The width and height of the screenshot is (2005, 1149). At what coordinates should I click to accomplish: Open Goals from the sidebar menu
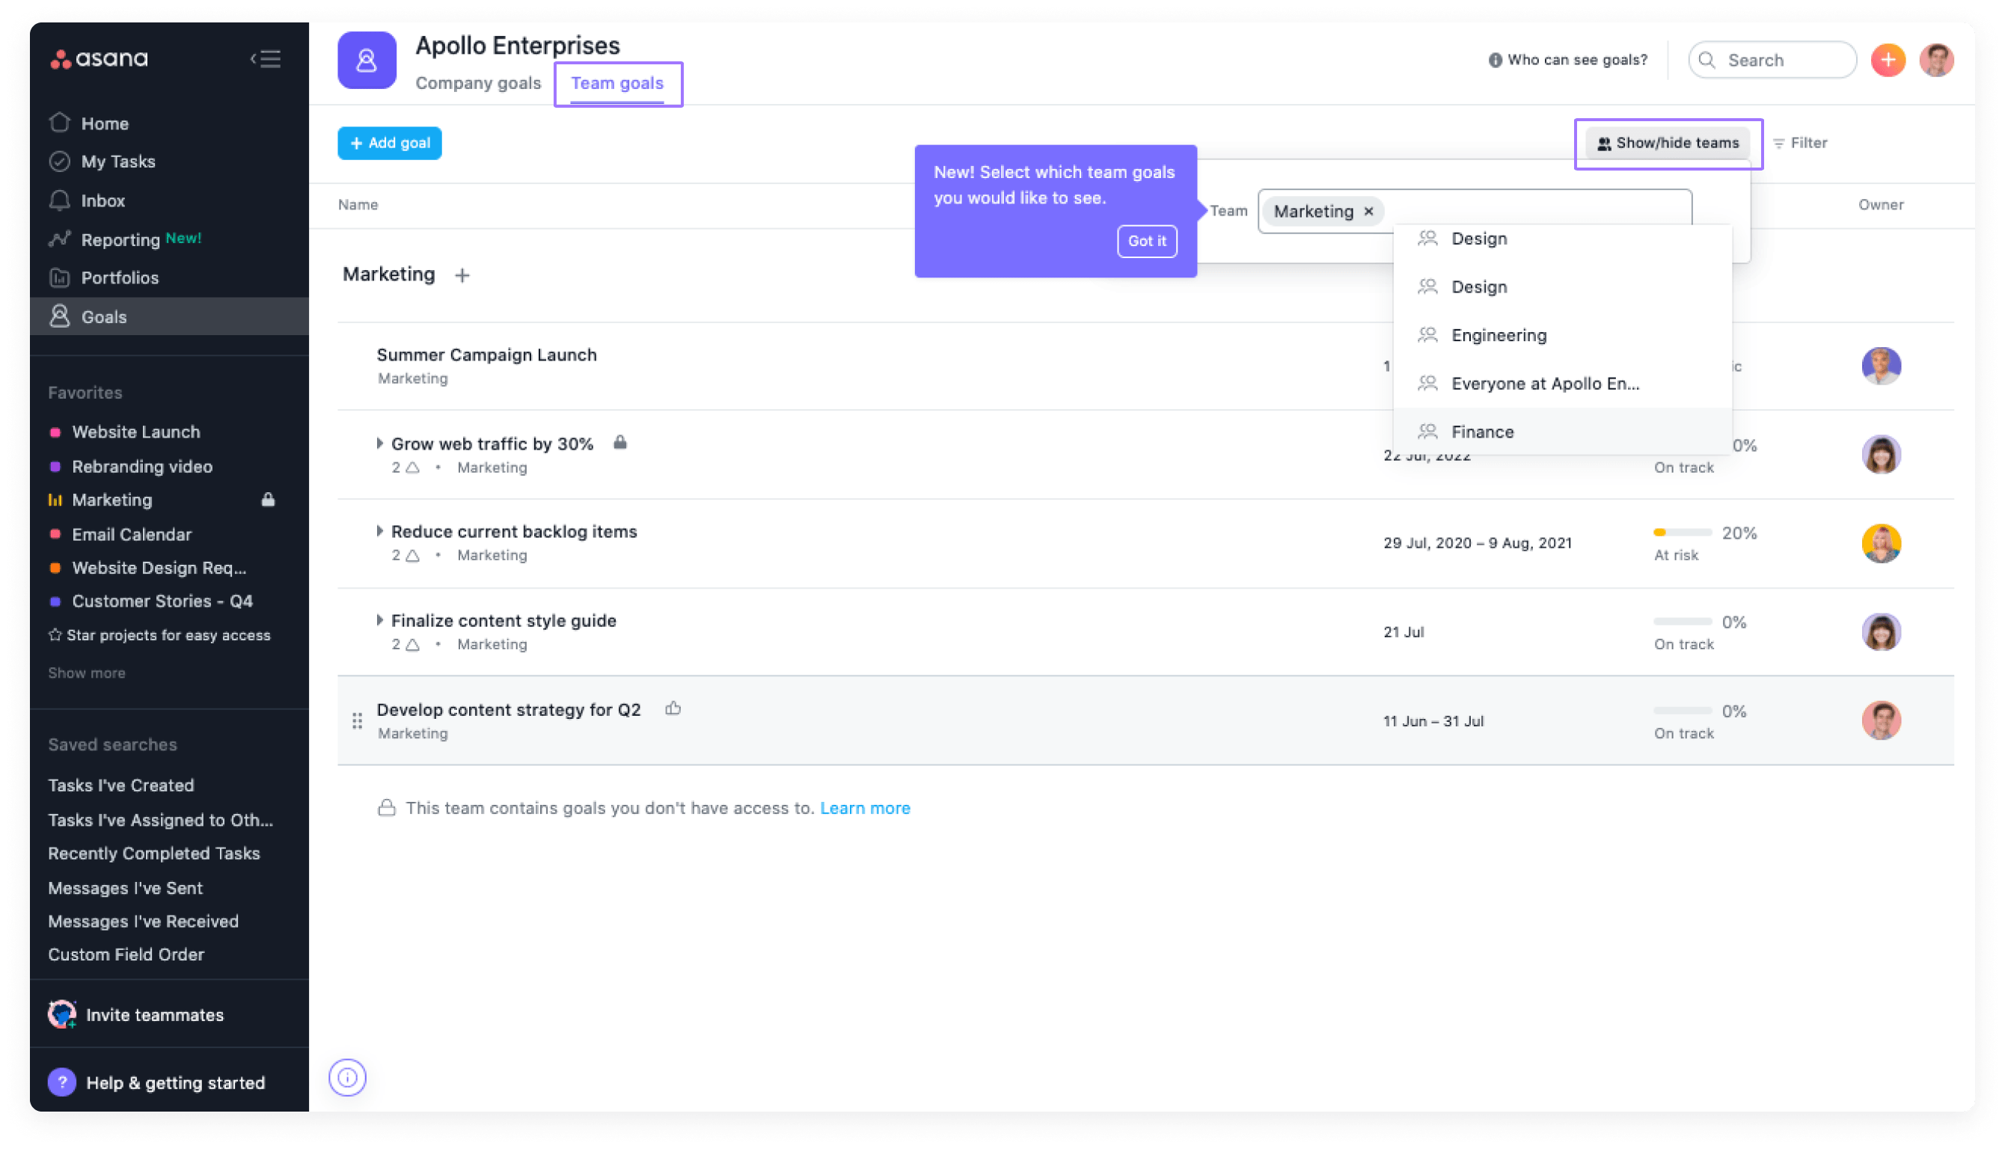103,316
